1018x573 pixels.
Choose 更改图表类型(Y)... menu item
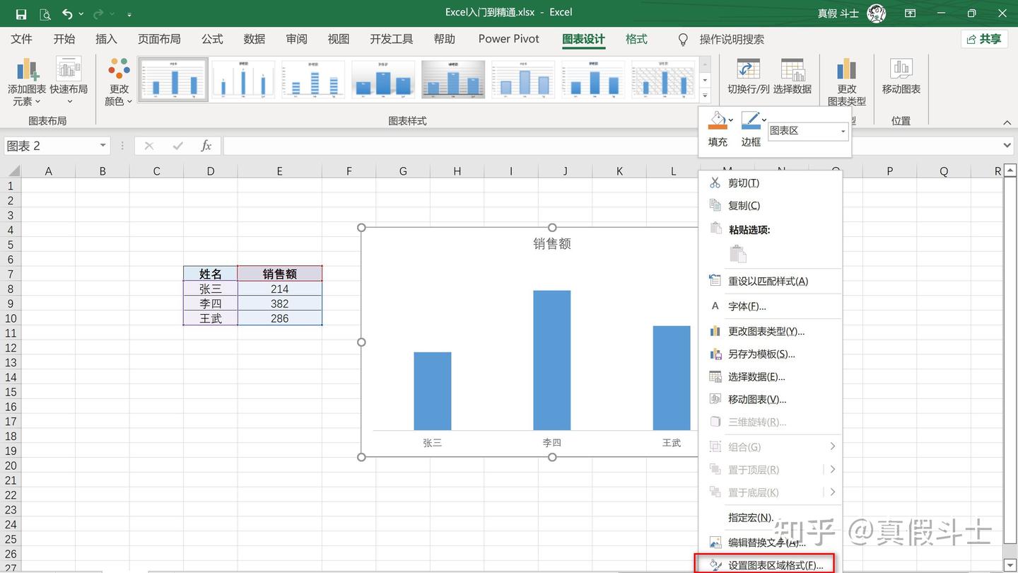[770, 331]
